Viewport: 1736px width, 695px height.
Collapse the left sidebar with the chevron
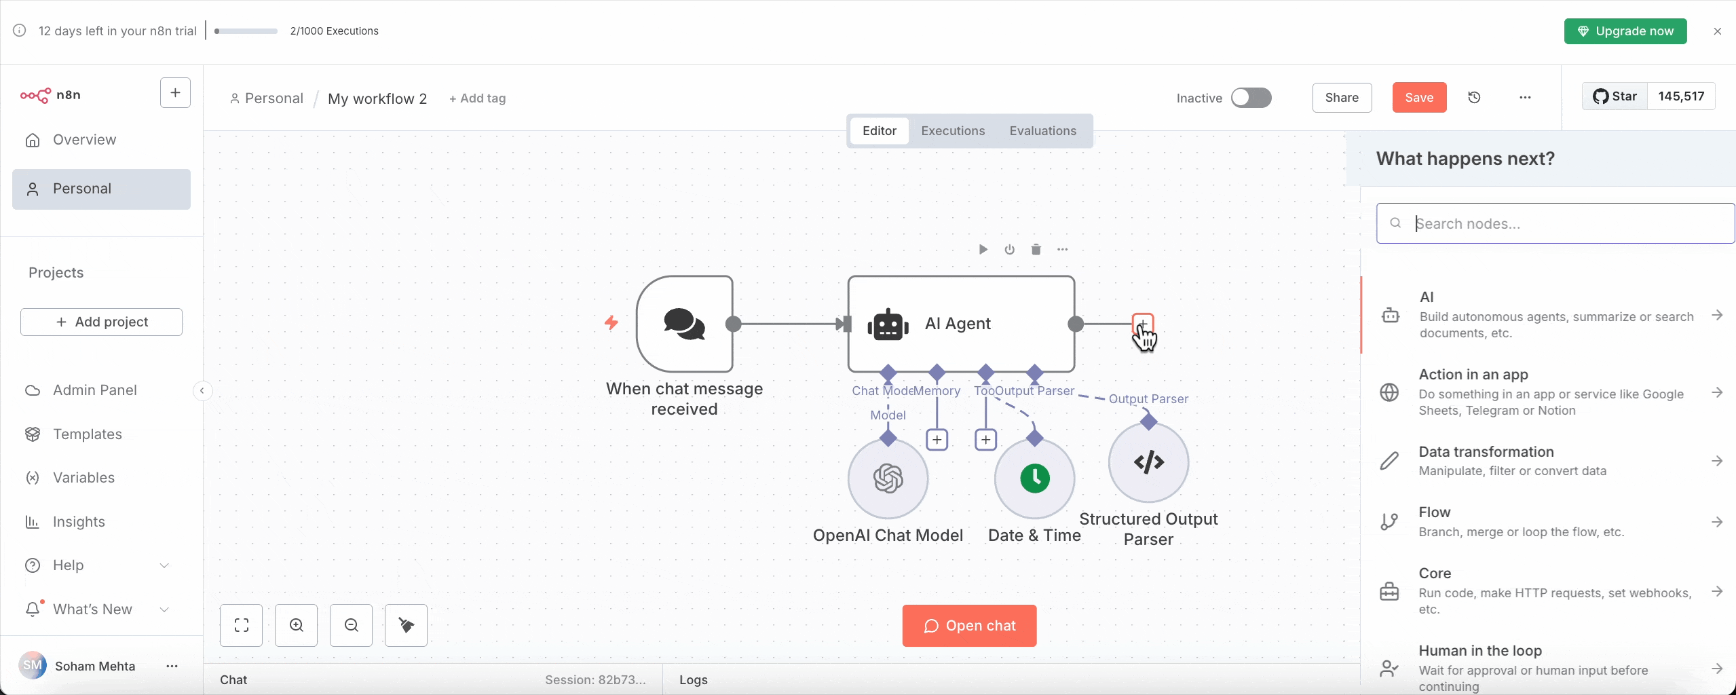[x=202, y=390]
